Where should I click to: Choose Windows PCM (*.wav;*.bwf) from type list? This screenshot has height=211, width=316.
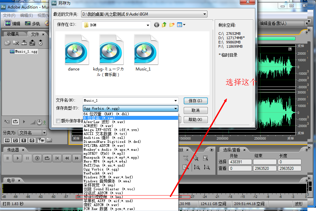click(x=131, y=177)
